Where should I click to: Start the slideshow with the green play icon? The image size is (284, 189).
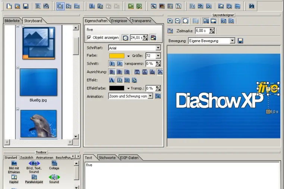pos(131,6)
